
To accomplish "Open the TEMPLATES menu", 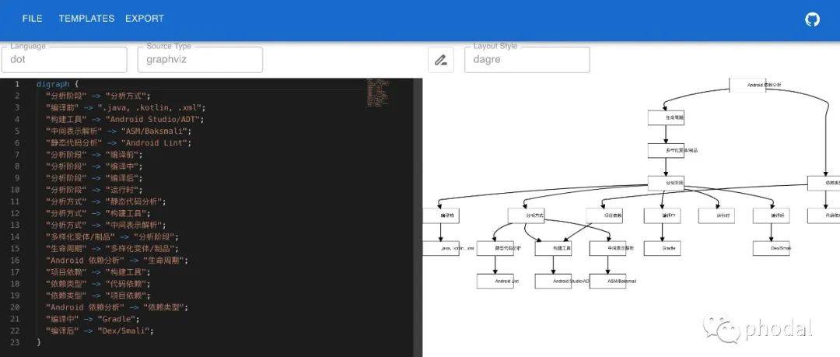I will 86,19.
